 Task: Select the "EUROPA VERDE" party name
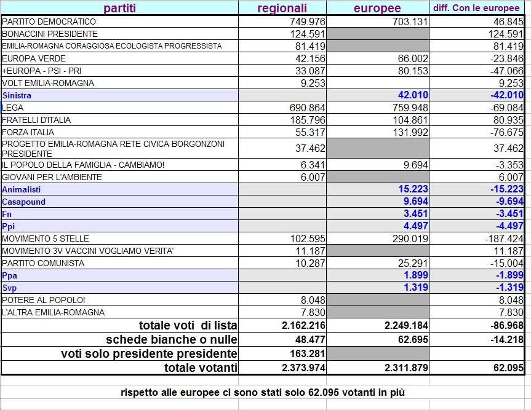coord(33,58)
